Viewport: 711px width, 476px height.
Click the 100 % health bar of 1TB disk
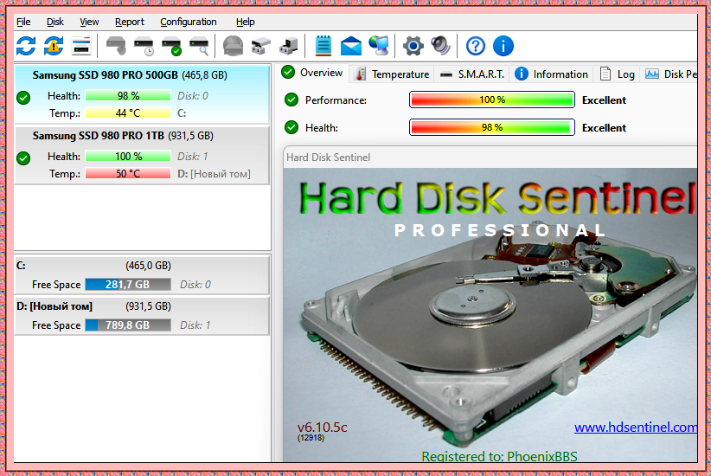click(128, 157)
